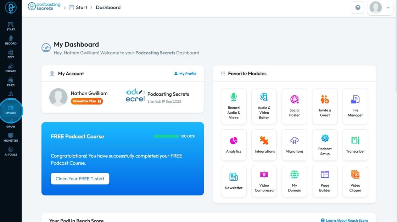The height and width of the screenshot is (222, 397).
Task: Click Nathan Gwilliam's profile picture in My Account
Action: 58,97
